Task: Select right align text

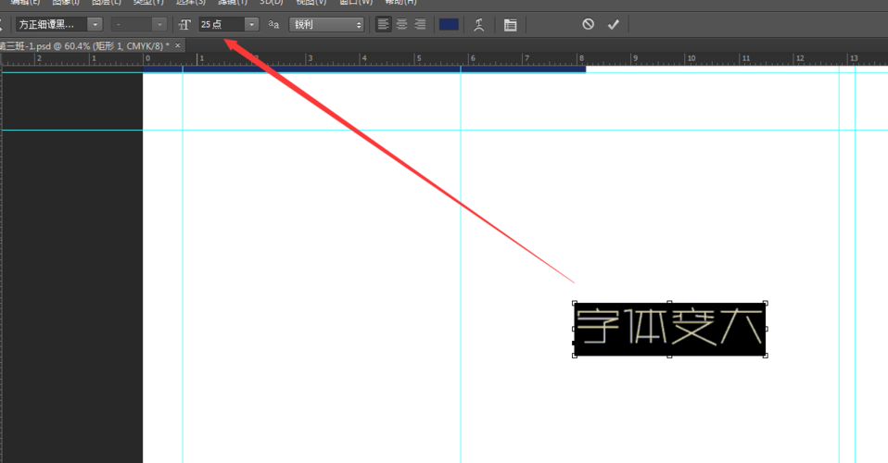Action: [x=420, y=24]
